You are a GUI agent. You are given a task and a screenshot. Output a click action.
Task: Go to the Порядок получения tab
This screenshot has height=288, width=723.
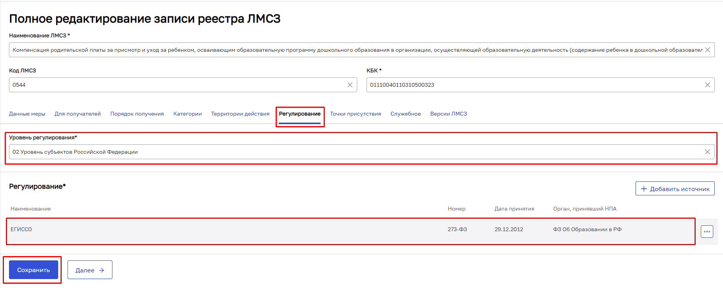point(137,114)
